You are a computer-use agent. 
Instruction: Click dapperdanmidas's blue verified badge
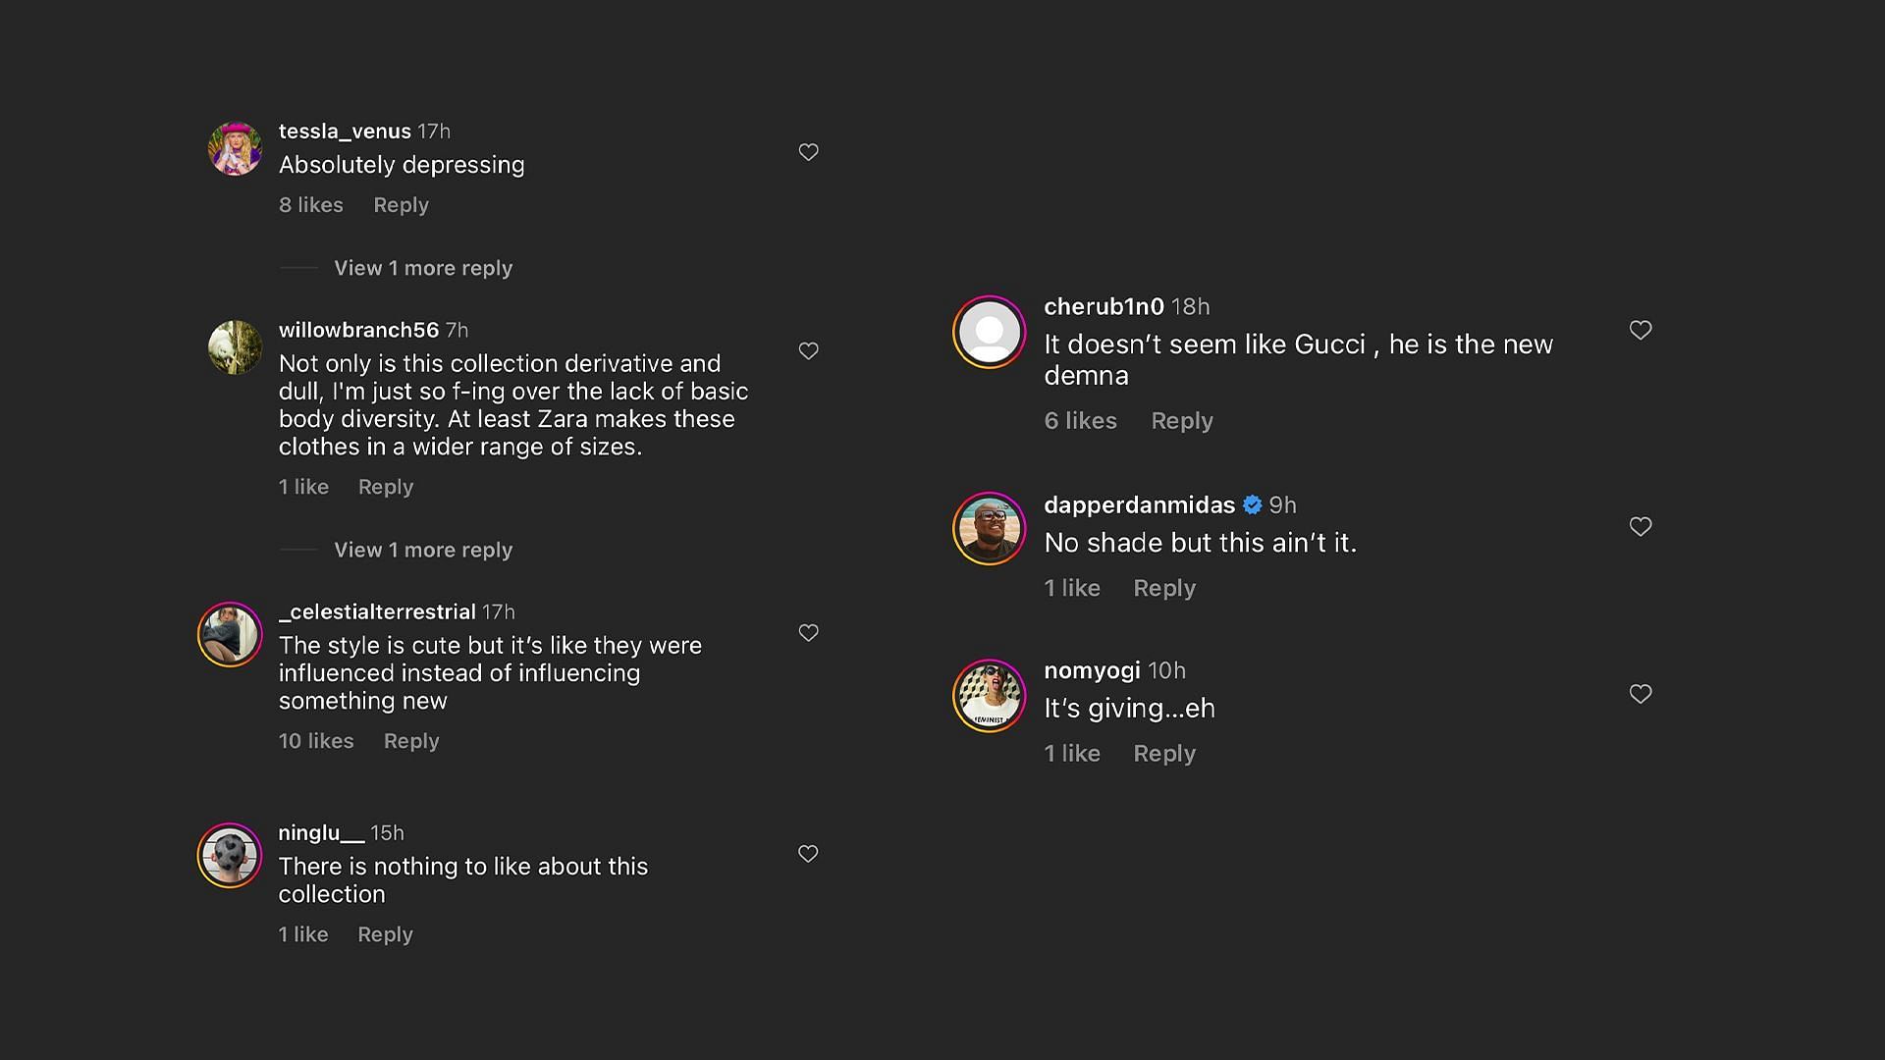point(1252,504)
